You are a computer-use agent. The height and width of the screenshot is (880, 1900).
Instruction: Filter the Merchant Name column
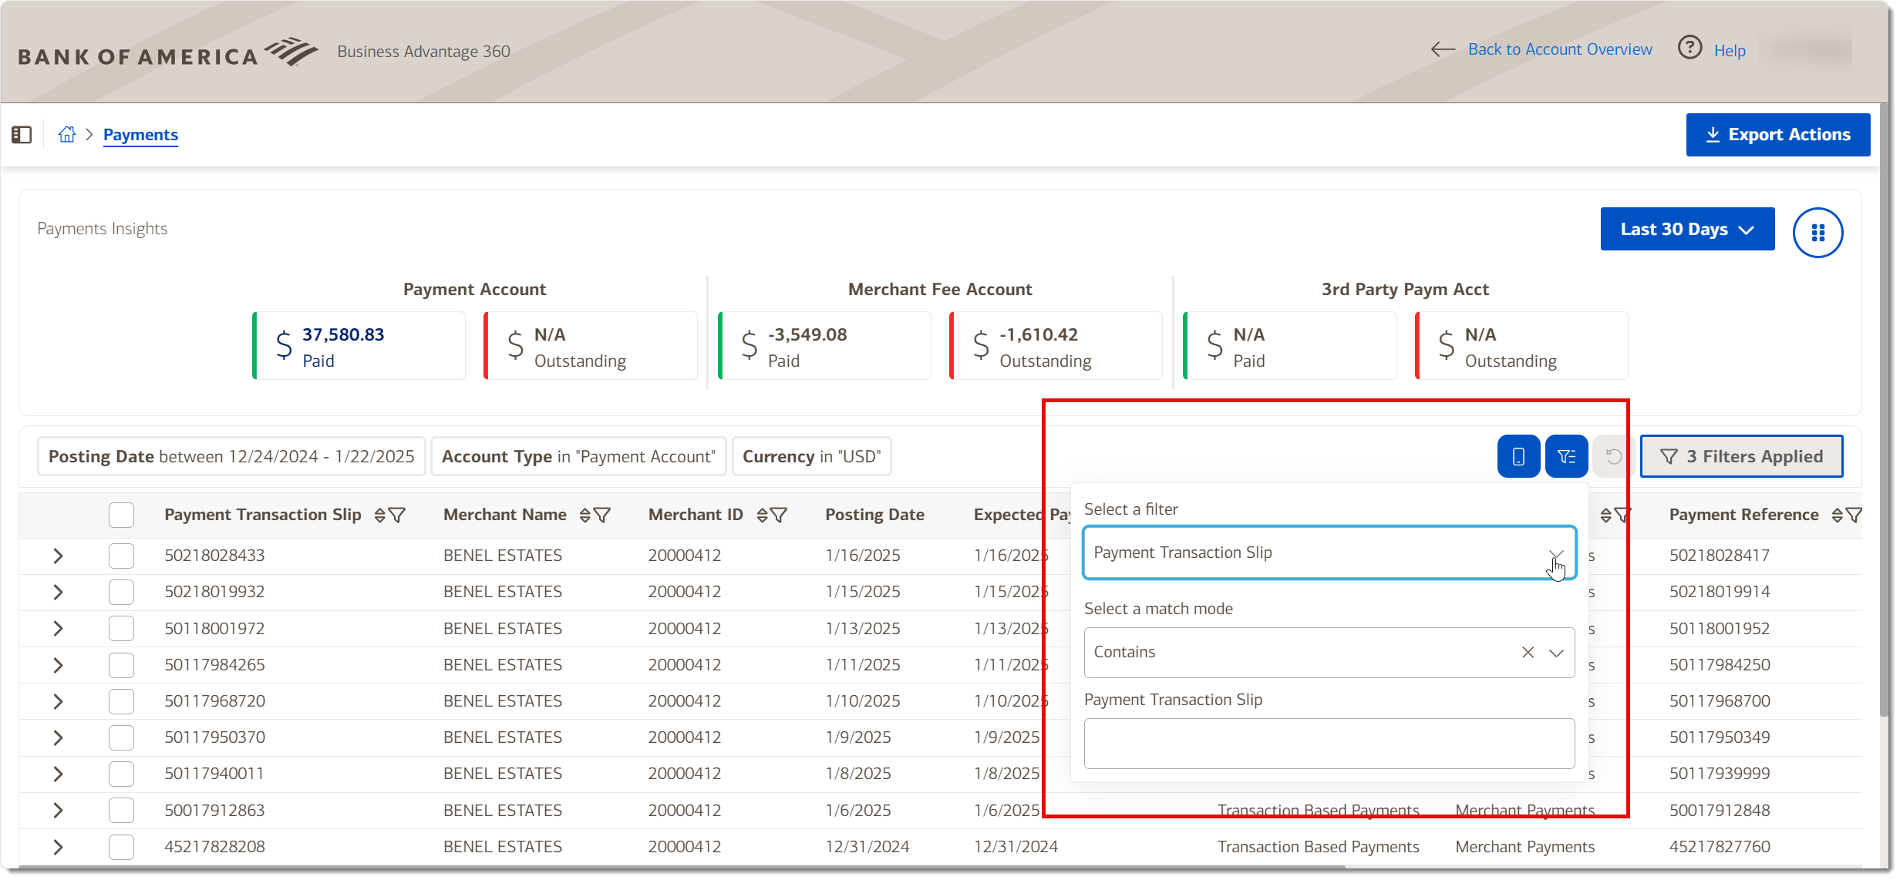603,516
